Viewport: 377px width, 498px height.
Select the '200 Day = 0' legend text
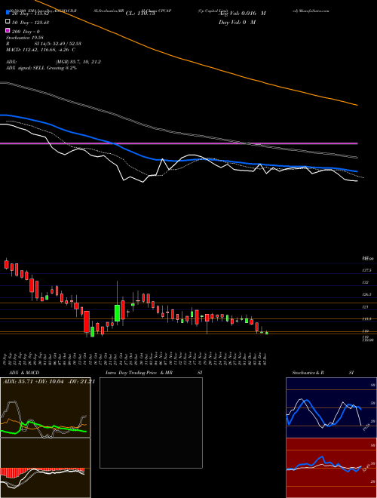[x=26, y=32]
